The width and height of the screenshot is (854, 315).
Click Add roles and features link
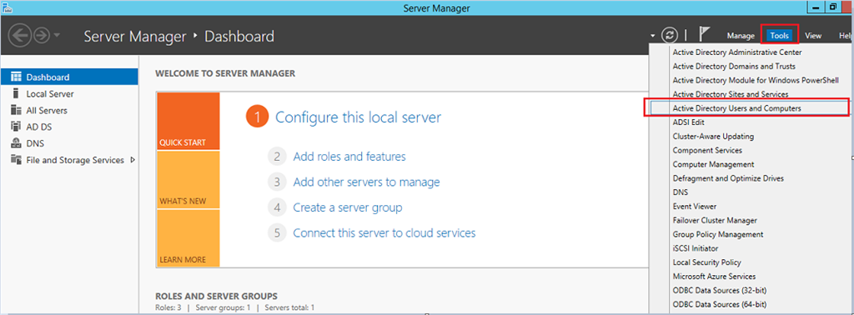[349, 157]
